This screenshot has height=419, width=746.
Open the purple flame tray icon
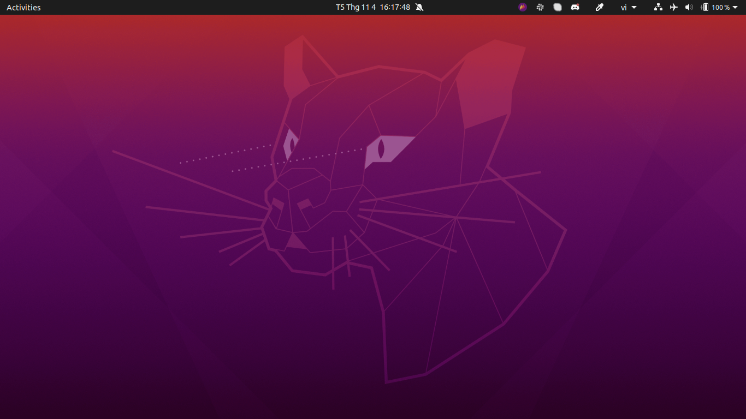pos(523,7)
